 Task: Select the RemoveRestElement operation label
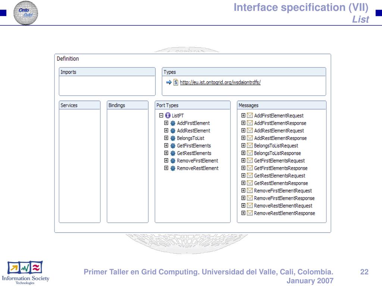click(198, 168)
